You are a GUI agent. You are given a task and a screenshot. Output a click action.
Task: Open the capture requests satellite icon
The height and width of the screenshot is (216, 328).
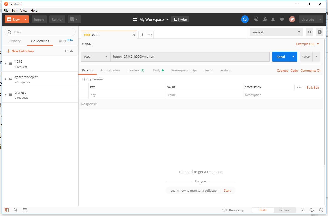pyautogui.click(x=256, y=19)
